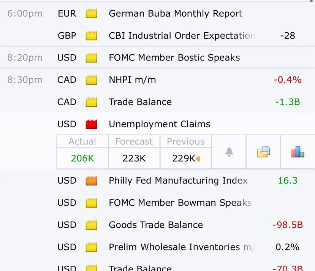315x271 pixels.
Task: Click yellow impact icon beside FOMC Bostic Speaks
Action: pos(91,58)
